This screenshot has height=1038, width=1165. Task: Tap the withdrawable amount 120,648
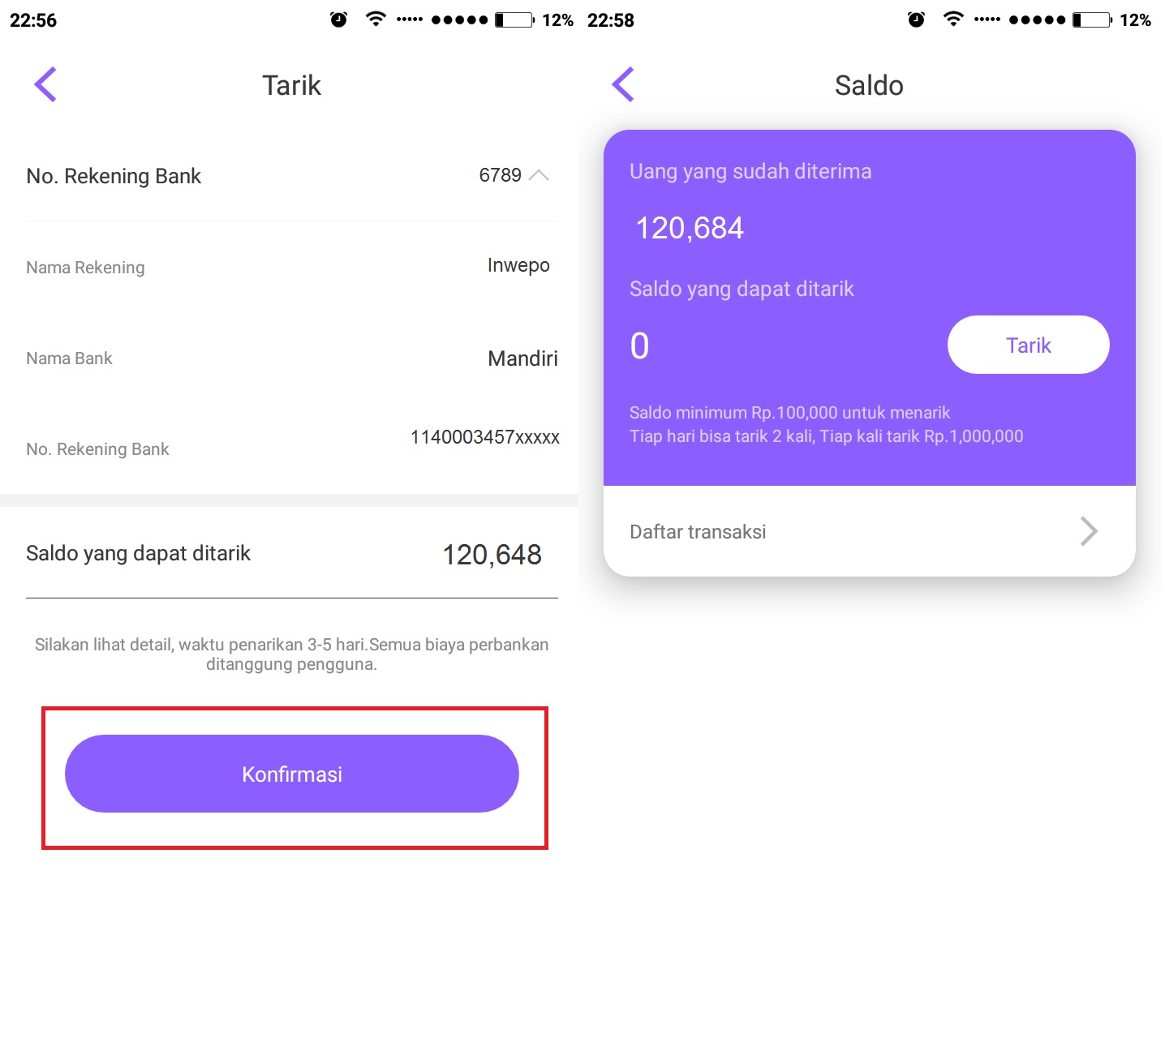coord(492,555)
